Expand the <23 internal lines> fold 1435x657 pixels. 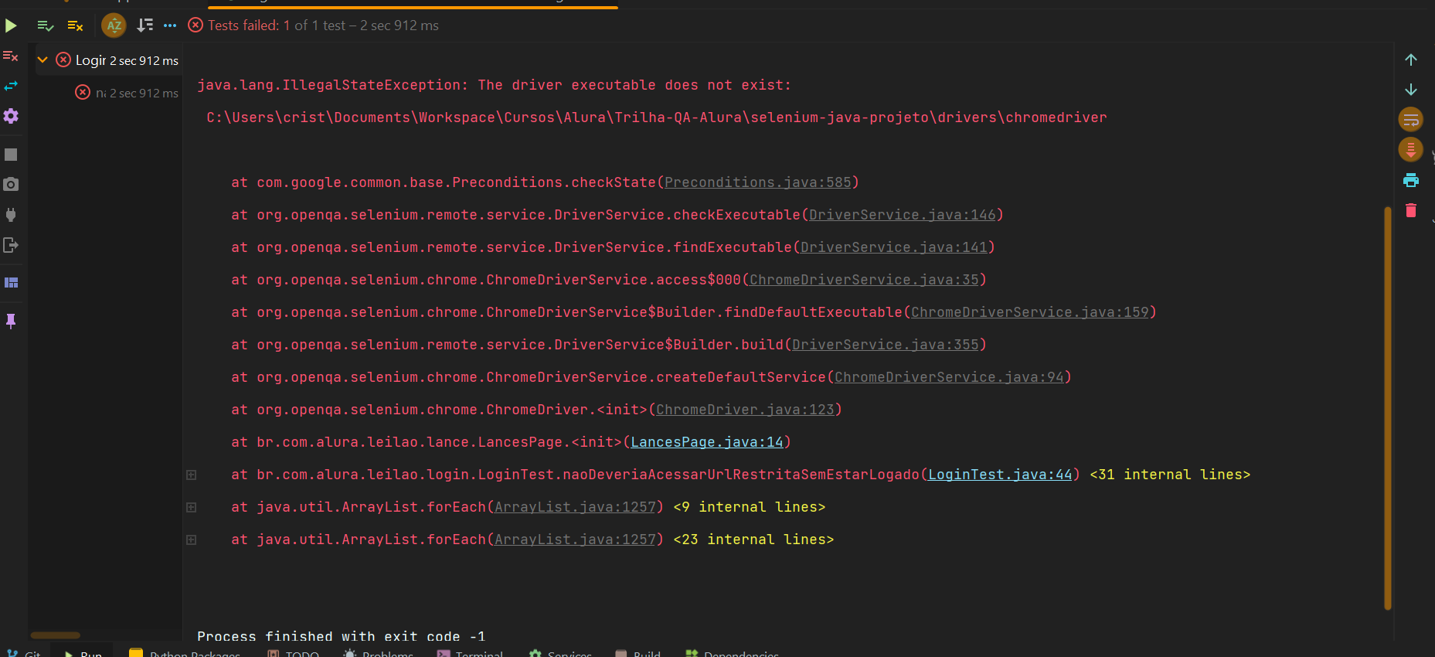coord(753,540)
